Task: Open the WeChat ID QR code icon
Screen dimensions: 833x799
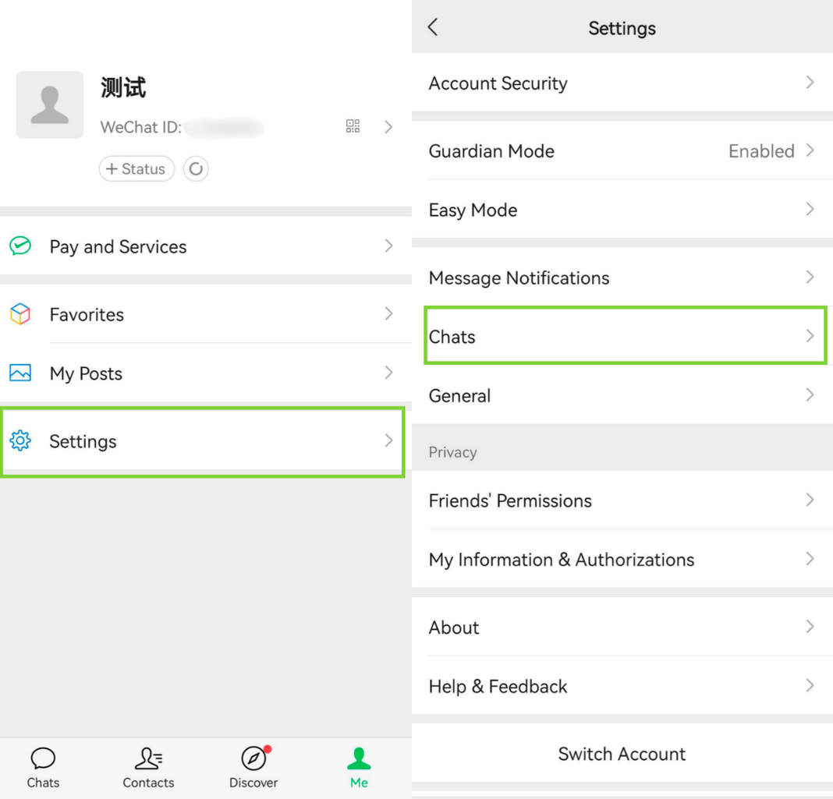Action: coord(353,126)
